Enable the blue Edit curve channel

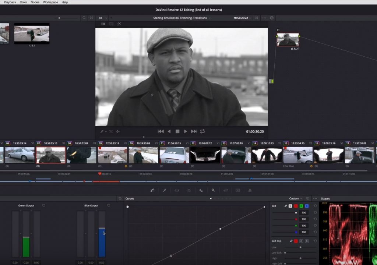(x=307, y=206)
